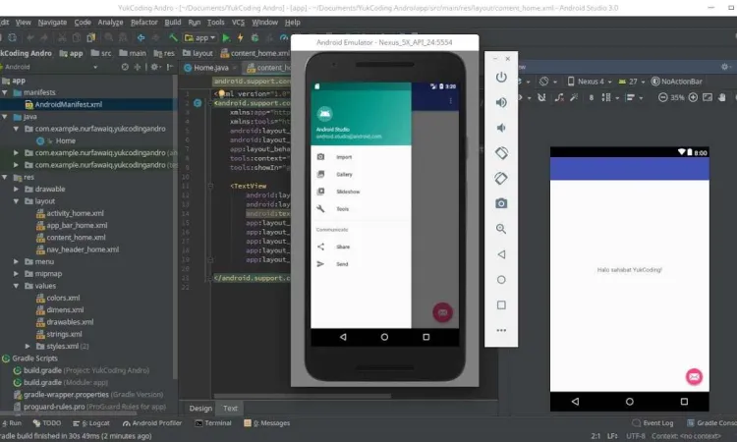Open the NoActionBar theme selector

[x=676, y=82]
